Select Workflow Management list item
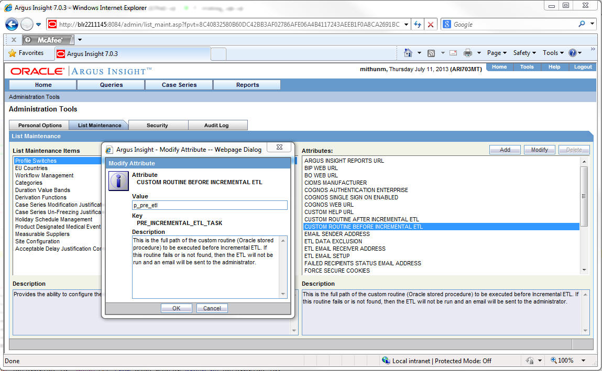The image size is (602, 371). click(44, 175)
